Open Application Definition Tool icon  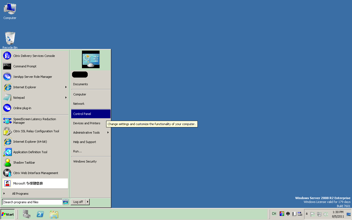[7, 152]
